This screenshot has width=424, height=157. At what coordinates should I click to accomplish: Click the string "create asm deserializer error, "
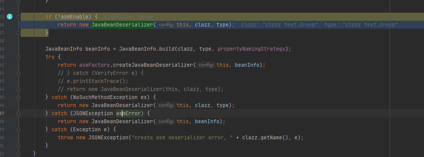pos(182,137)
